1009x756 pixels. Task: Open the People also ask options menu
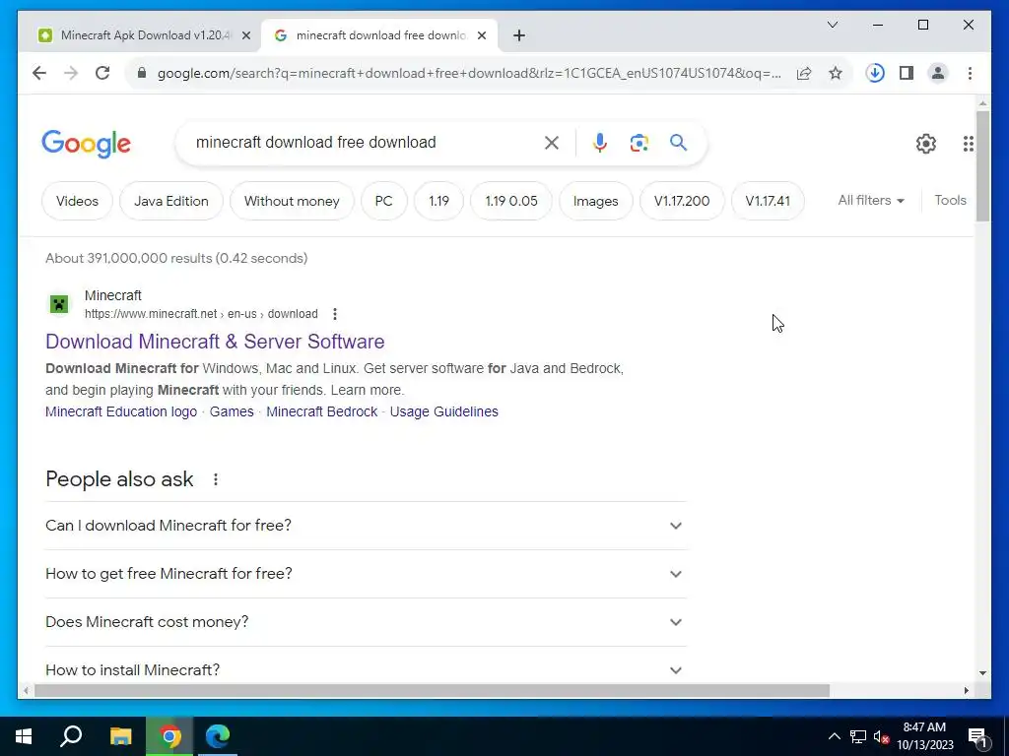pyautogui.click(x=216, y=479)
